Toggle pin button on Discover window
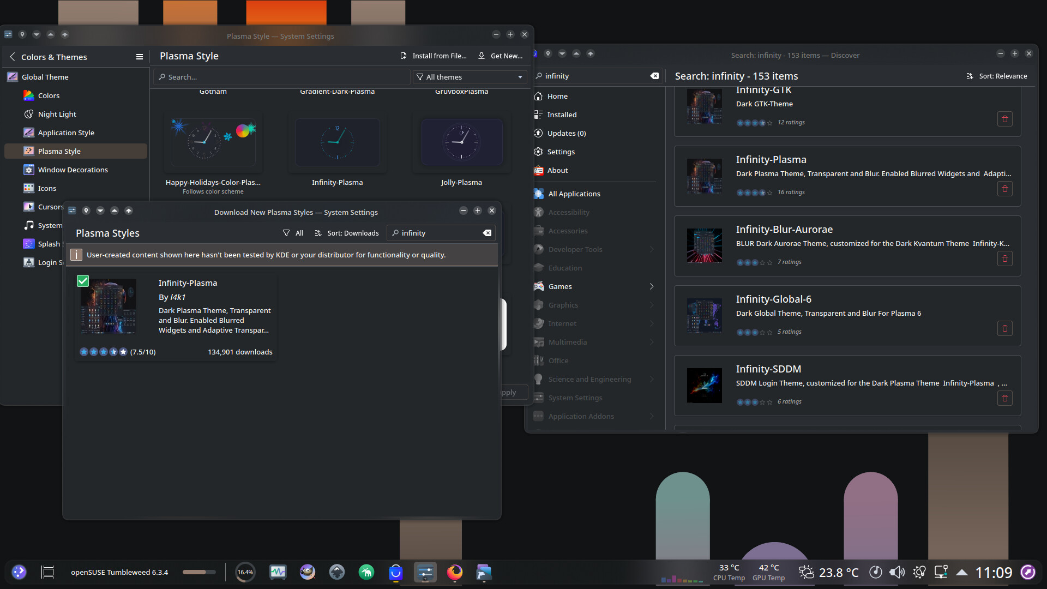The width and height of the screenshot is (1047, 589). pyautogui.click(x=548, y=53)
